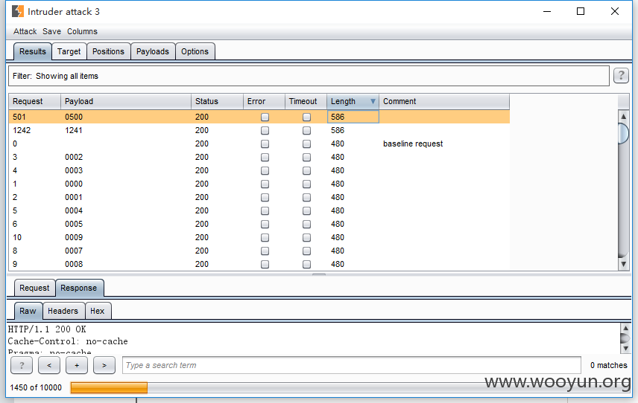Toggle Error checkbox for payload 0009
This screenshot has height=403, width=638.
(x=265, y=237)
